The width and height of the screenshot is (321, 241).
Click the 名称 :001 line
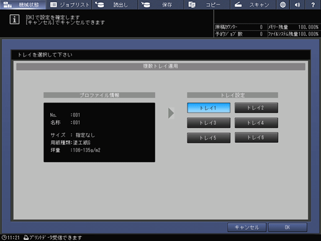[65, 122]
